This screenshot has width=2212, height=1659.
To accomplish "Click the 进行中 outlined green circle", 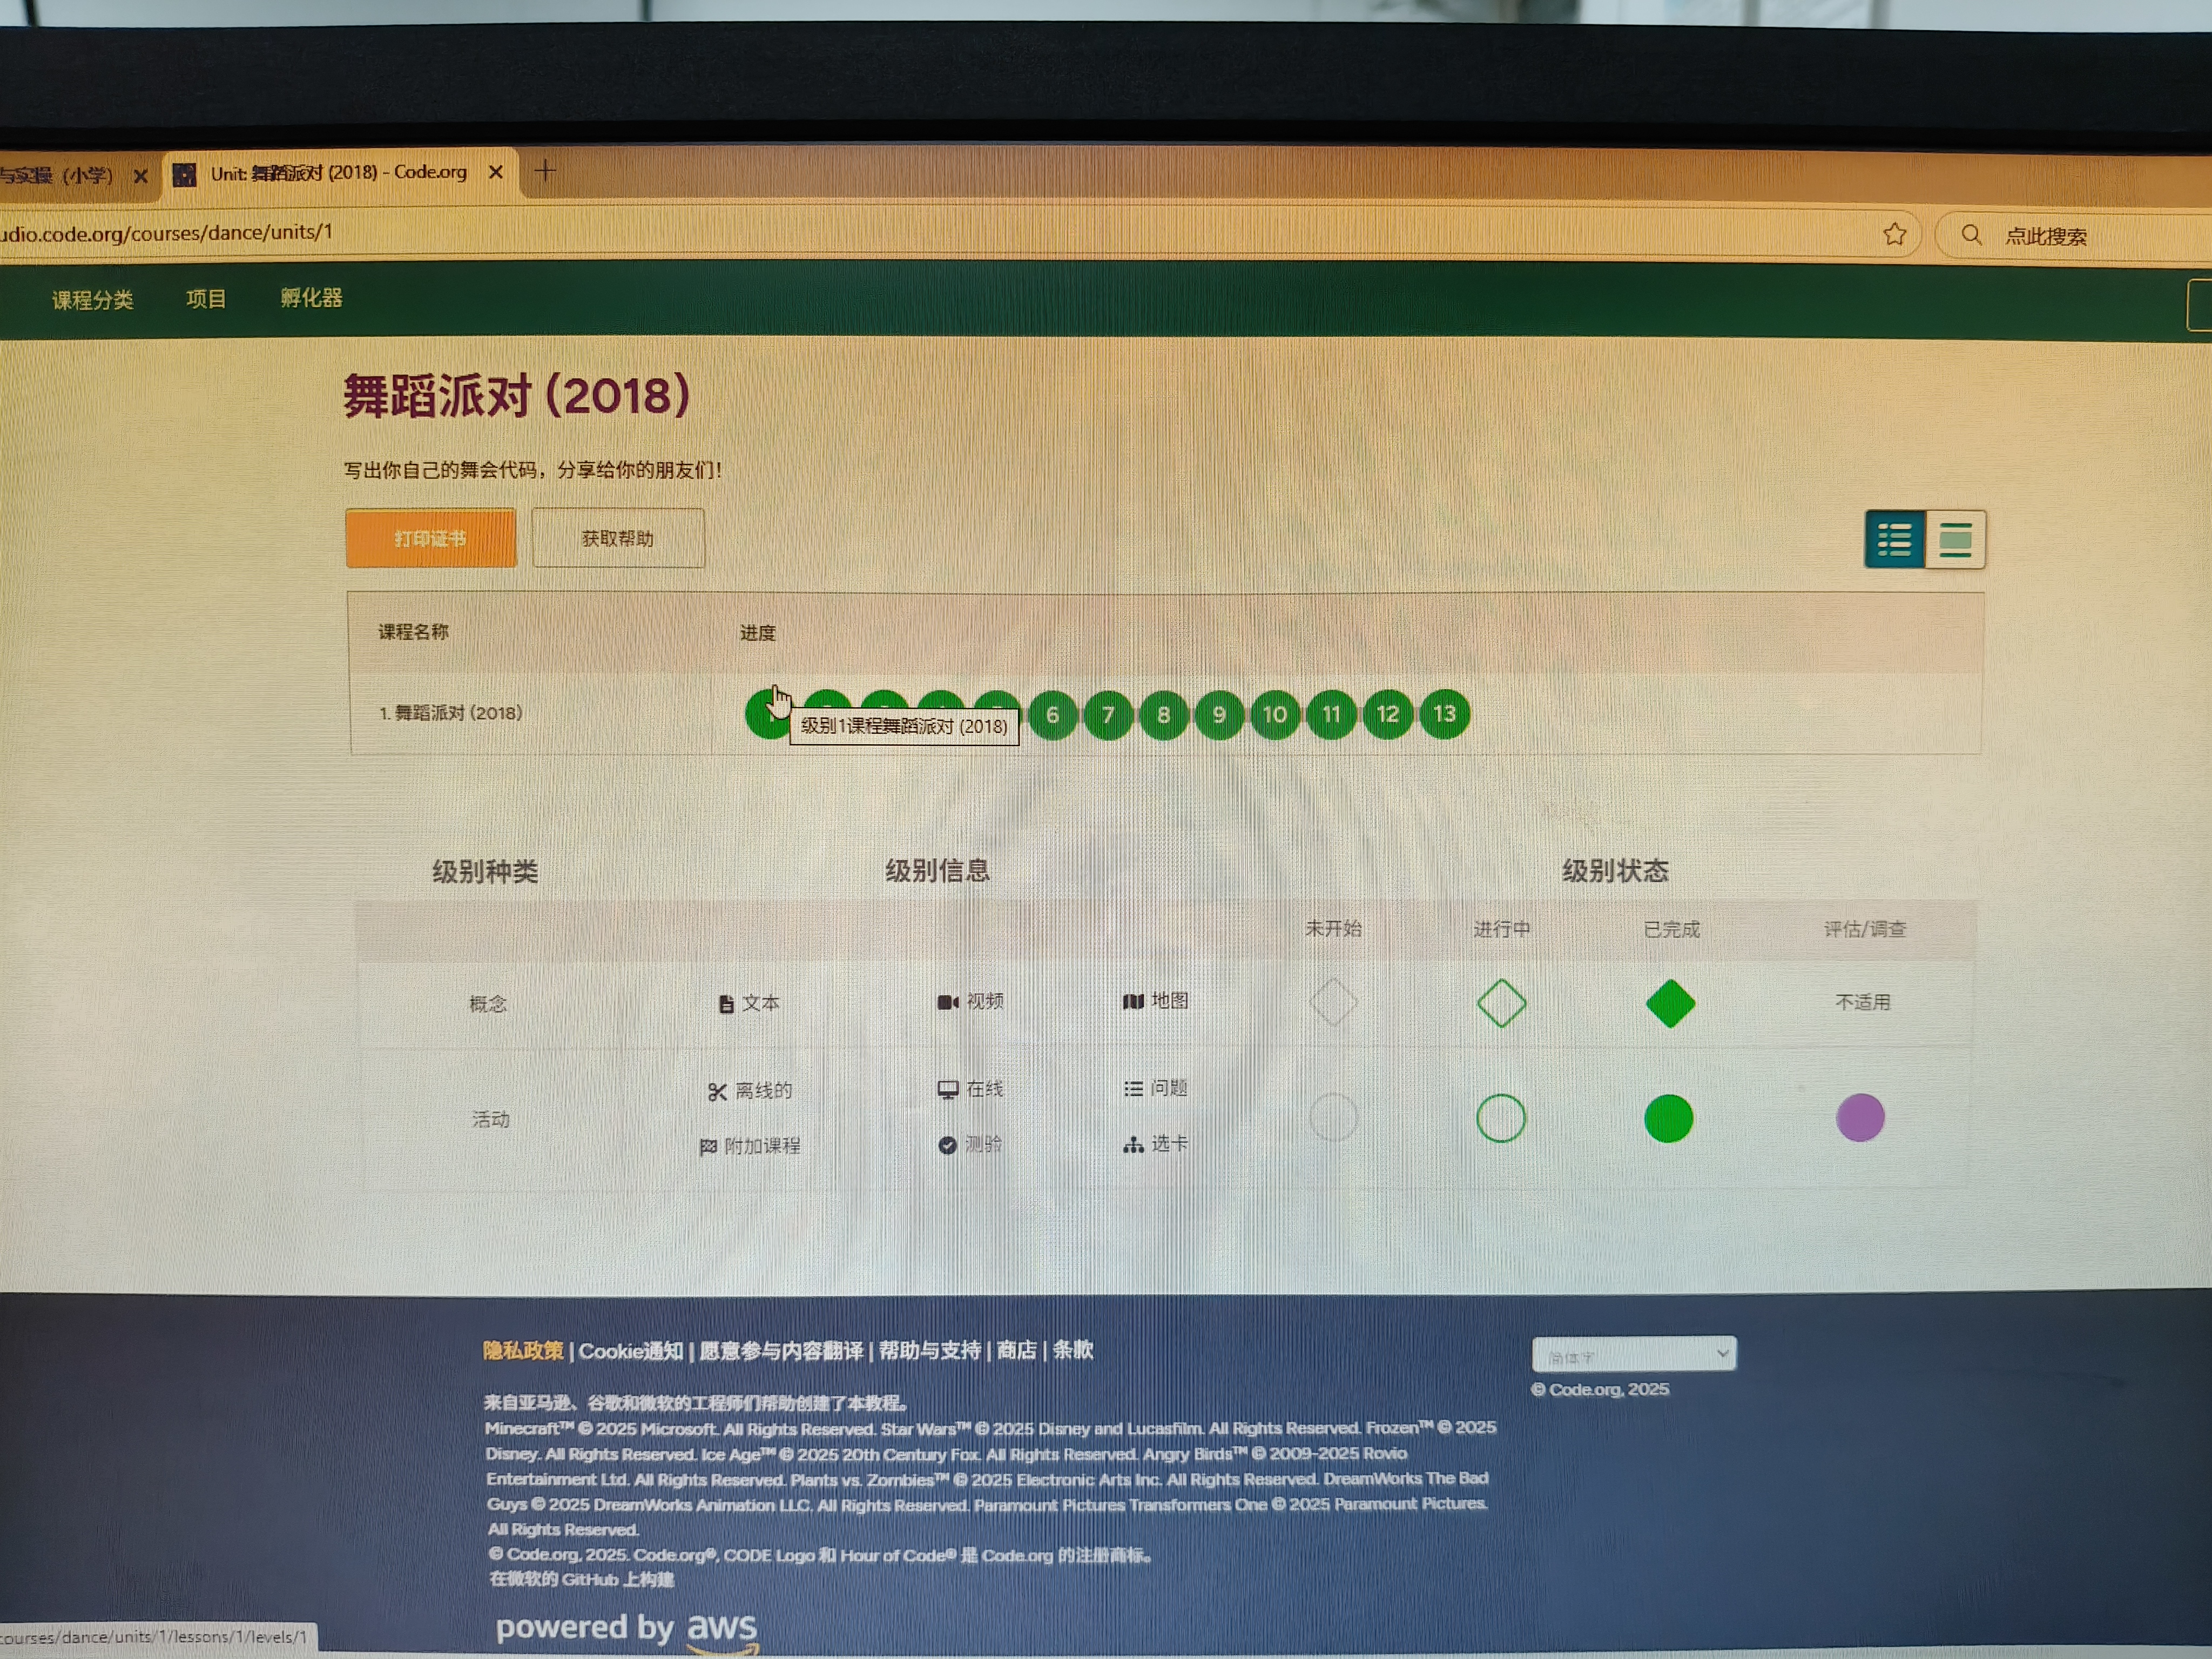I will [x=1501, y=1118].
